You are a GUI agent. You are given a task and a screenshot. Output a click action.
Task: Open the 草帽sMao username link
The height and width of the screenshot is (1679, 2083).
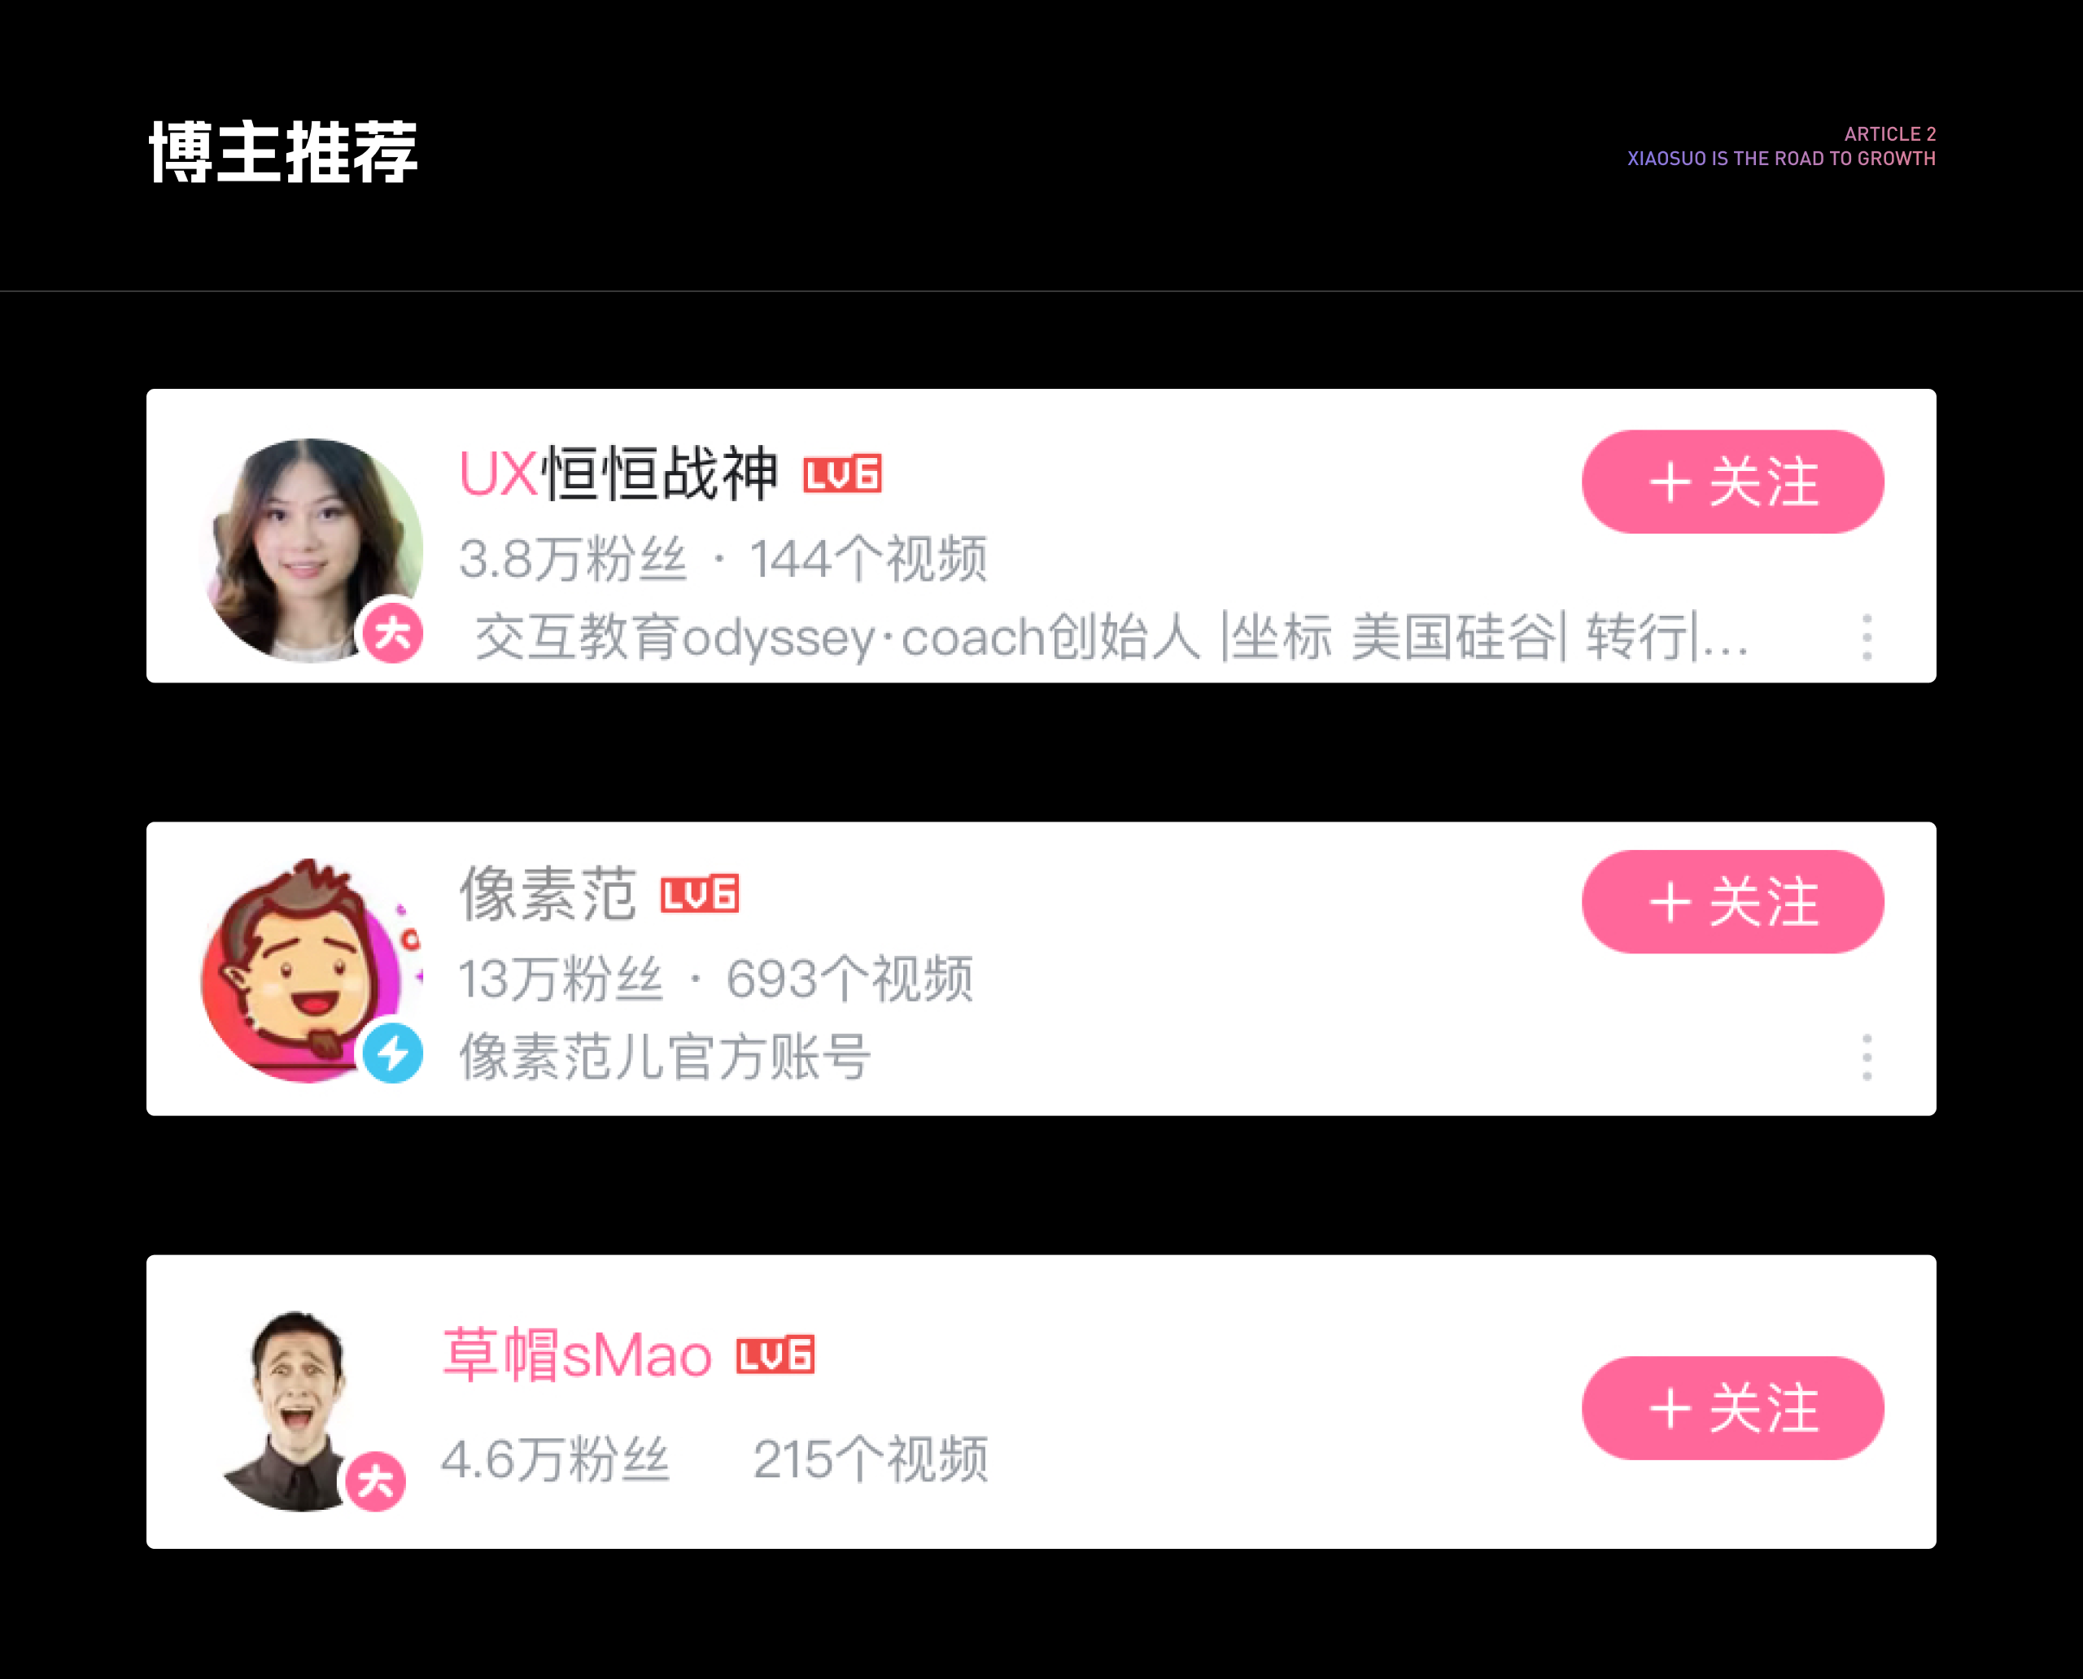[577, 1355]
